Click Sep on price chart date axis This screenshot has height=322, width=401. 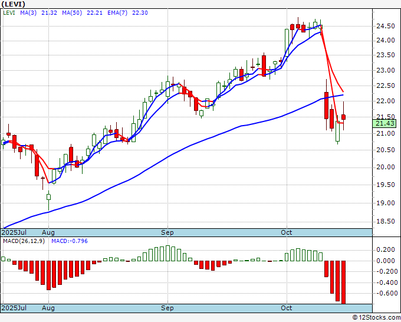[167, 232]
